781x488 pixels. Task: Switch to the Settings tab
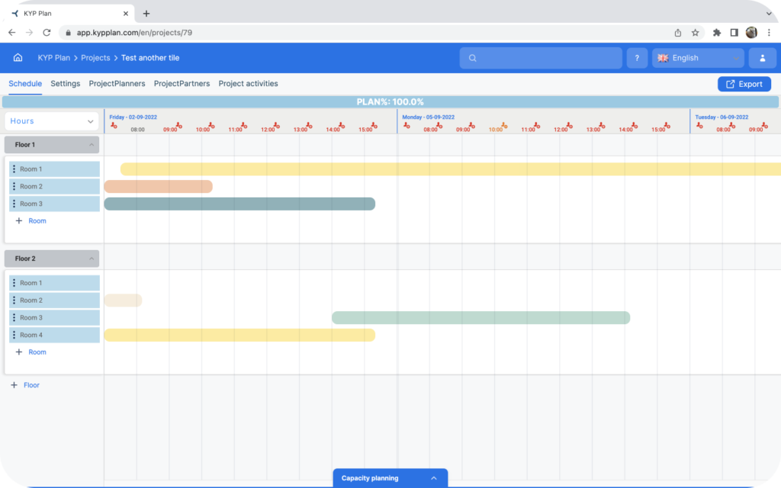(x=65, y=84)
